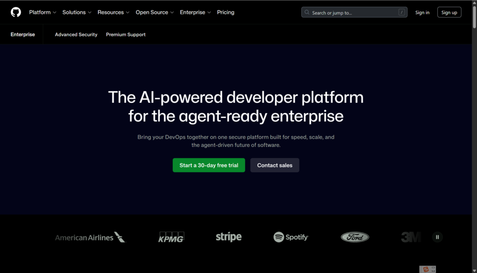477x273 pixels.
Task: Click the scrollbar down arrow
Action: click(474, 271)
